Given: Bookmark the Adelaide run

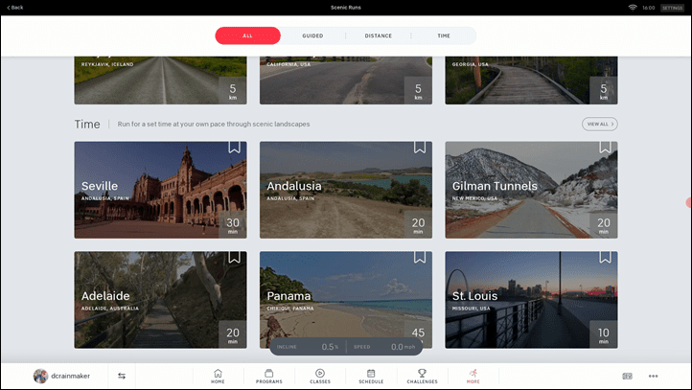Looking at the screenshot, I should click(235, 257).
